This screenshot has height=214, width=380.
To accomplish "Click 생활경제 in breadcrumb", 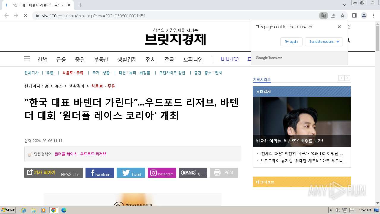I will pos(77,86).
